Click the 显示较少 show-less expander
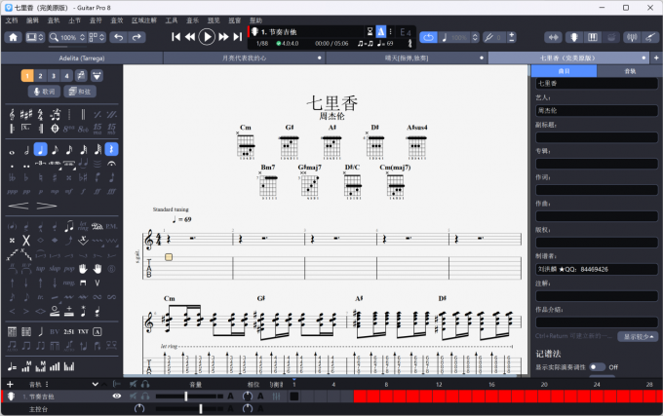Image resolution: width=663 pixels, height=416 pixels. pos(640,336)
